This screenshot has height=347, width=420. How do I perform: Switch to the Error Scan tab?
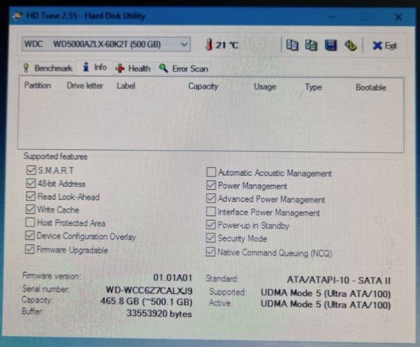point(184,68)
